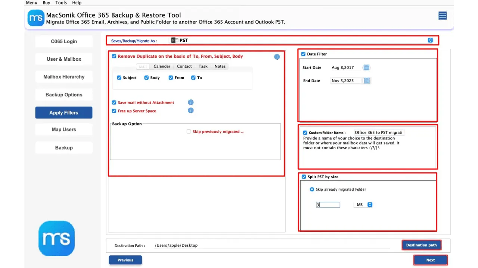Toggle Remove Duplicate checkbox
Screen dimensions: 478x268
114,56
